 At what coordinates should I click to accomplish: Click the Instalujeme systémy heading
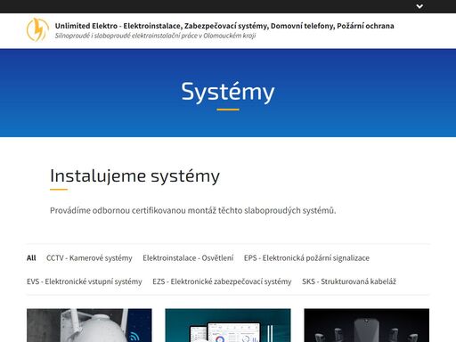coord(134,176)
